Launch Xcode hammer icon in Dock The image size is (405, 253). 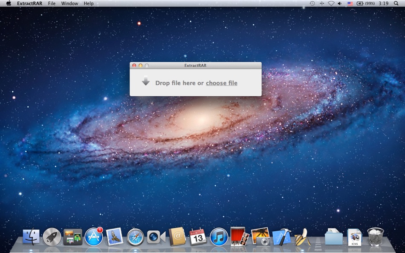[x=281, y=237]
